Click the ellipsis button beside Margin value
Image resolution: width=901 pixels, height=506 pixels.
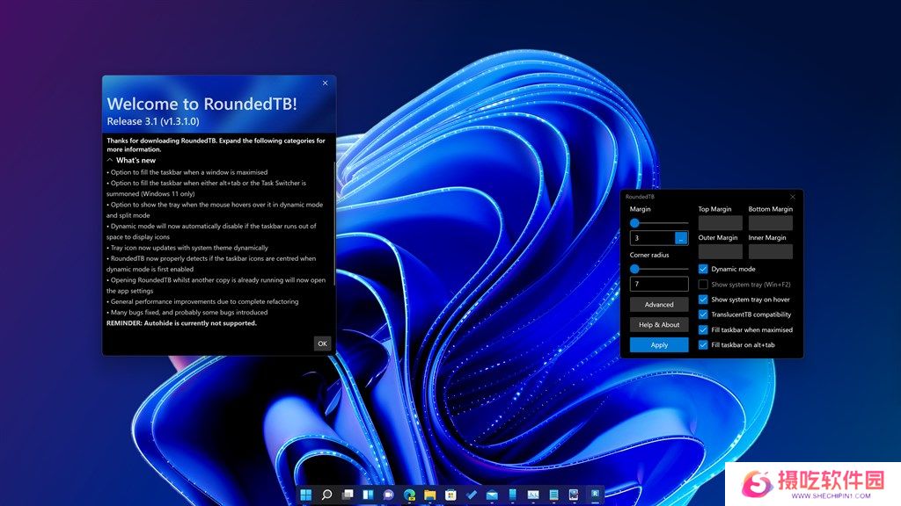click(681, 238)
